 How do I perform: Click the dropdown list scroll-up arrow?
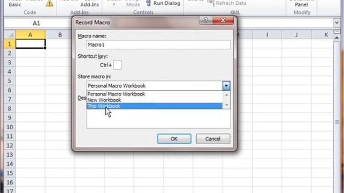click(x=226, y=95)
